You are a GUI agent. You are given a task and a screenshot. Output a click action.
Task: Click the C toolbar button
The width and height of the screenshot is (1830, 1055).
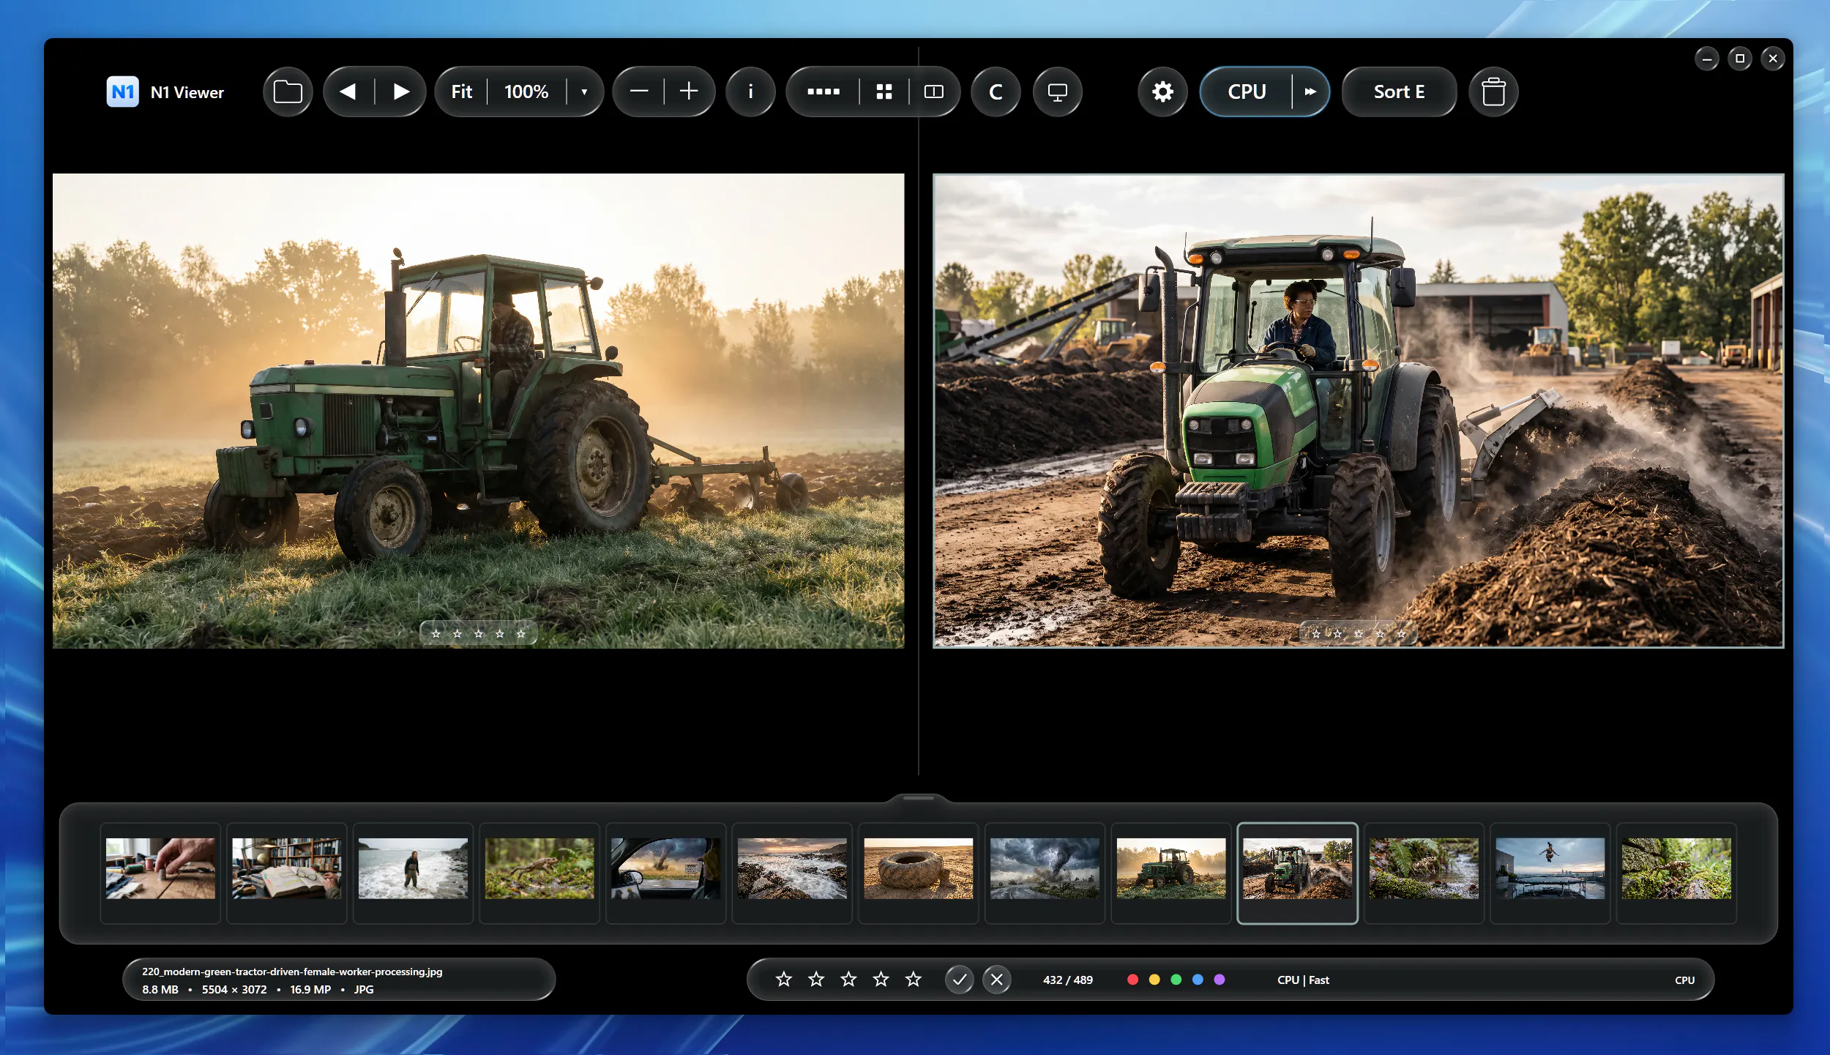[996, 92]
